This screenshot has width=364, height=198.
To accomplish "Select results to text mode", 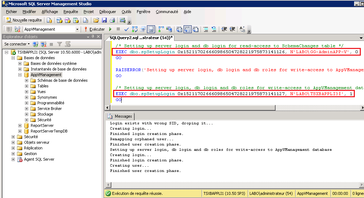I will [179, 29].
